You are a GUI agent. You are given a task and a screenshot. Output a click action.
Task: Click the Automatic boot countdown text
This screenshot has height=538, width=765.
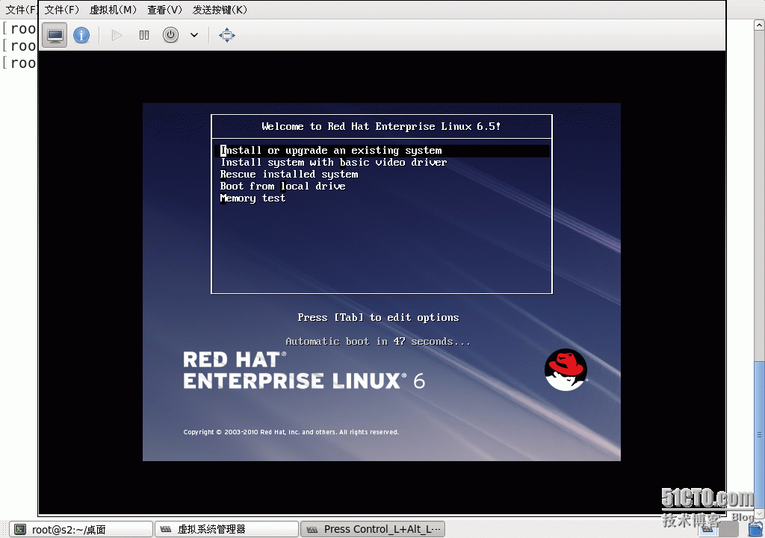coord(378,342)
